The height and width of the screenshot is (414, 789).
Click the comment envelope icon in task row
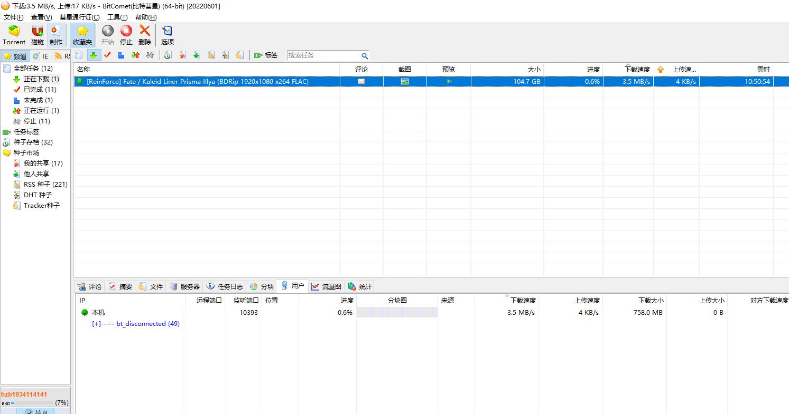pyautogui.click(x=361, y=81)
